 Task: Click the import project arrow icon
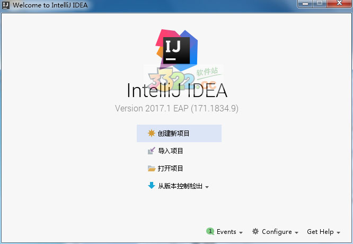click(151, 151)
